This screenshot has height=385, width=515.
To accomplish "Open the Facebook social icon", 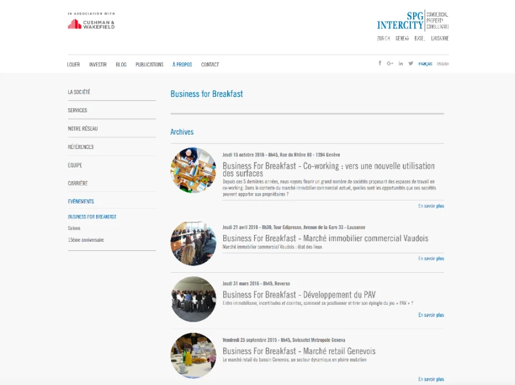I will [x=380, y=63].
